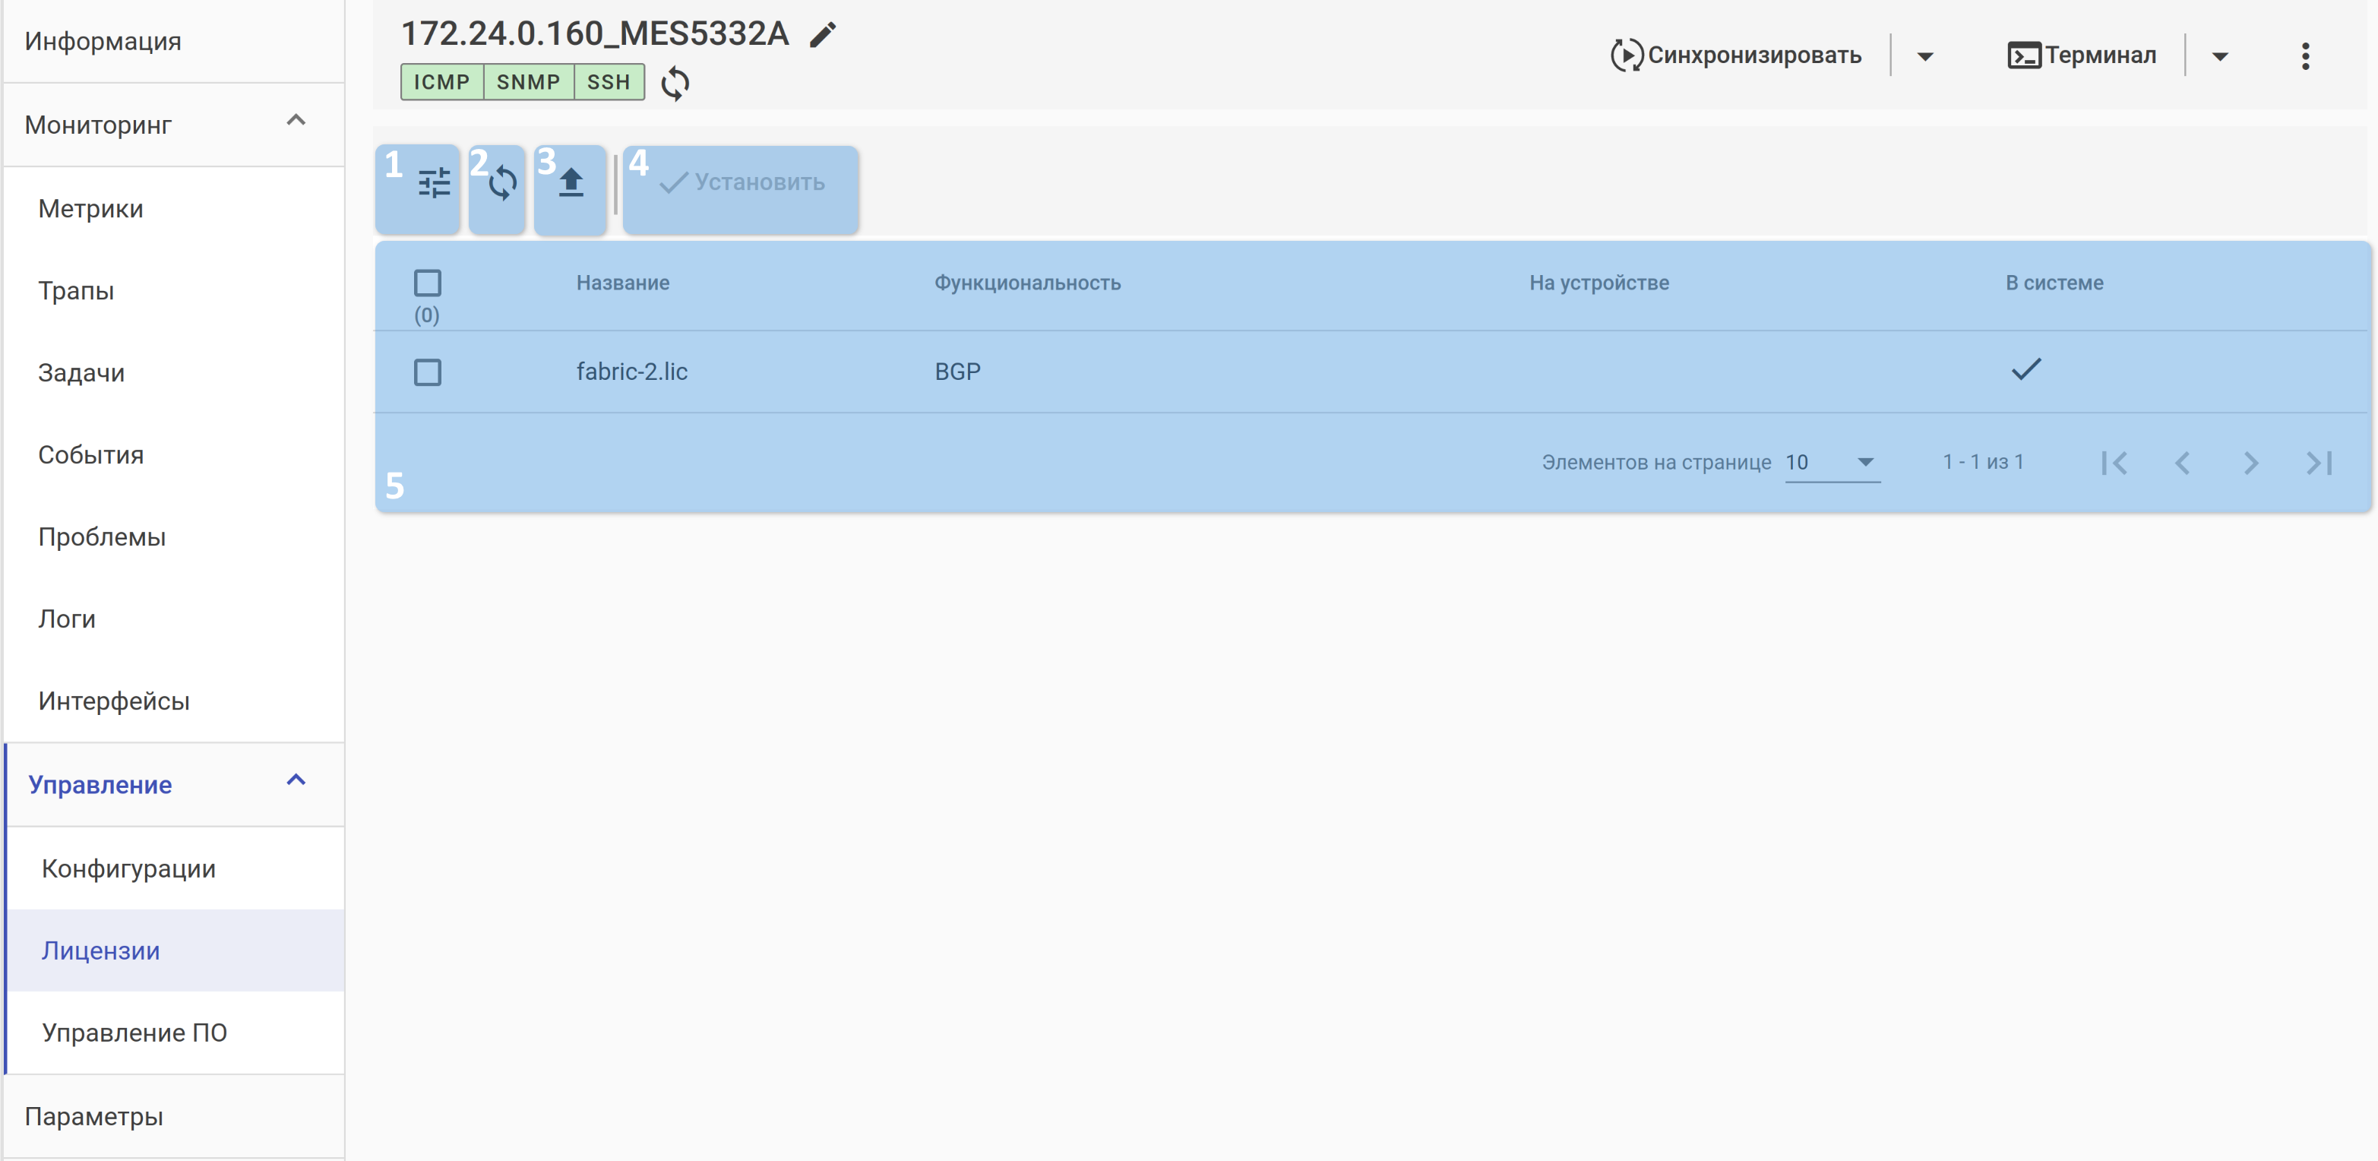Click the Синхронизировать button
Viewport: 2378px width, 1161px height.
tap(1735, 55)
